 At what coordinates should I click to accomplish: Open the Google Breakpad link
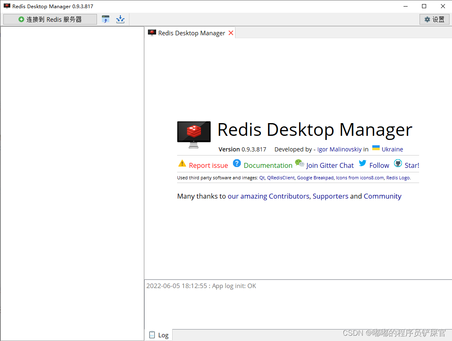pyautogui.click(x=315, y=178)
